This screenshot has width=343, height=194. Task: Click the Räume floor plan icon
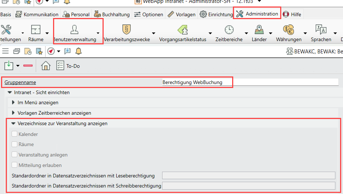36,30
